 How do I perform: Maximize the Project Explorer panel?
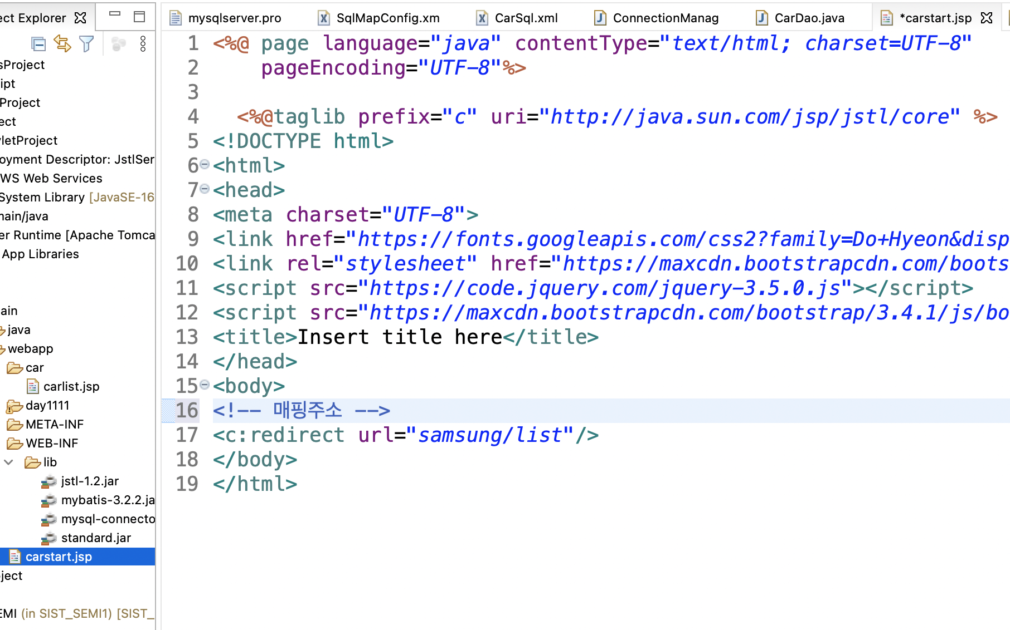click(139, 17)
